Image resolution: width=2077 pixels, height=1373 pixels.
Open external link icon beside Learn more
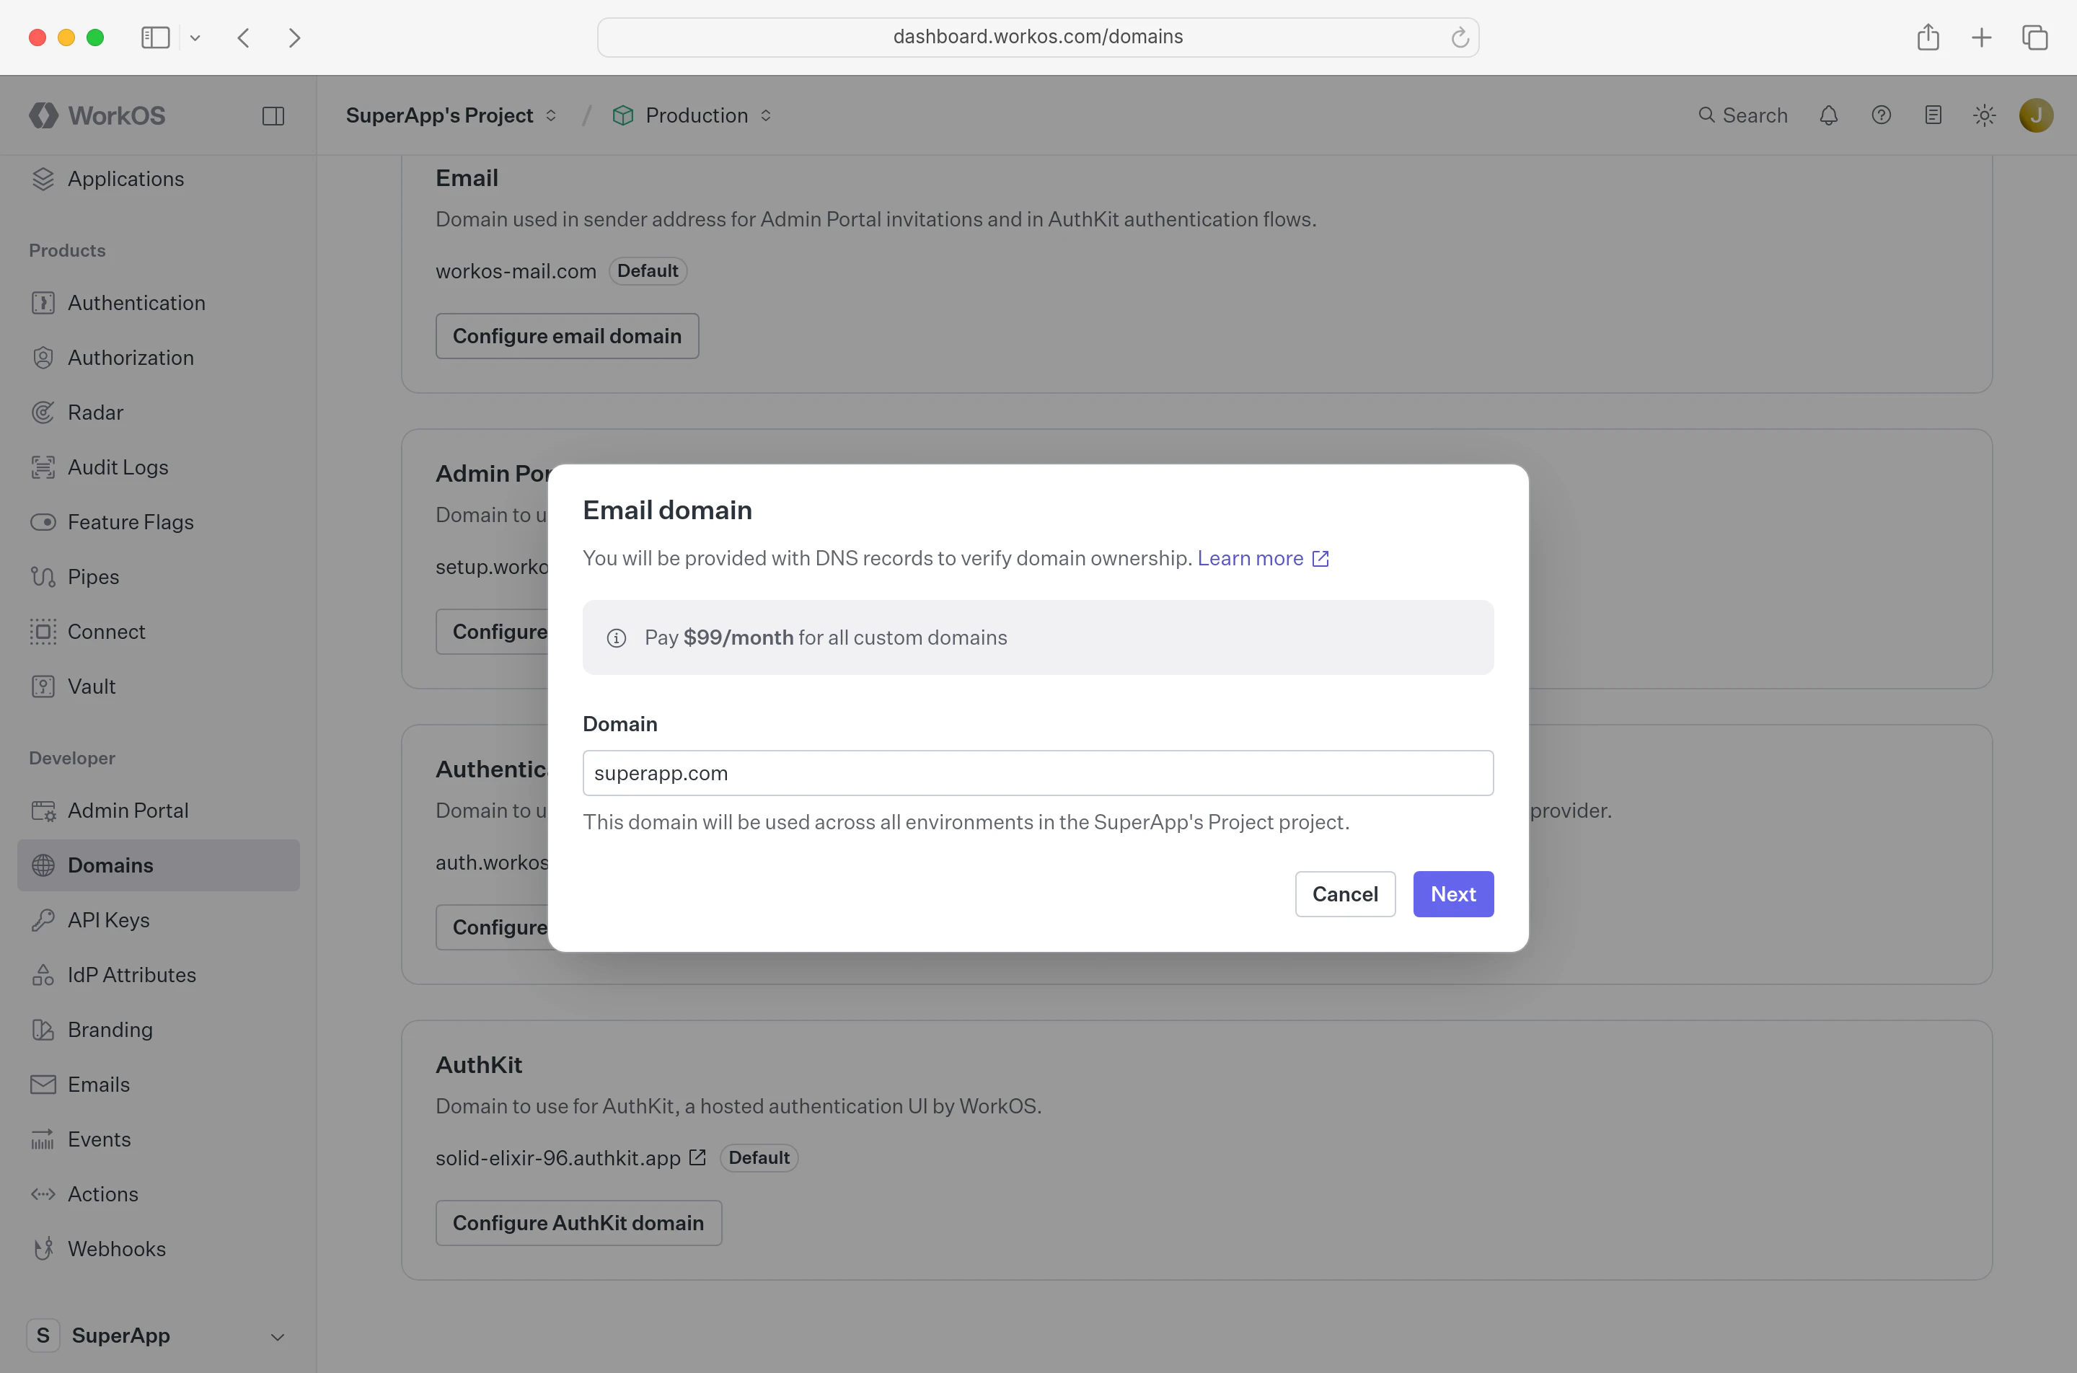[x=1320, y=559]
